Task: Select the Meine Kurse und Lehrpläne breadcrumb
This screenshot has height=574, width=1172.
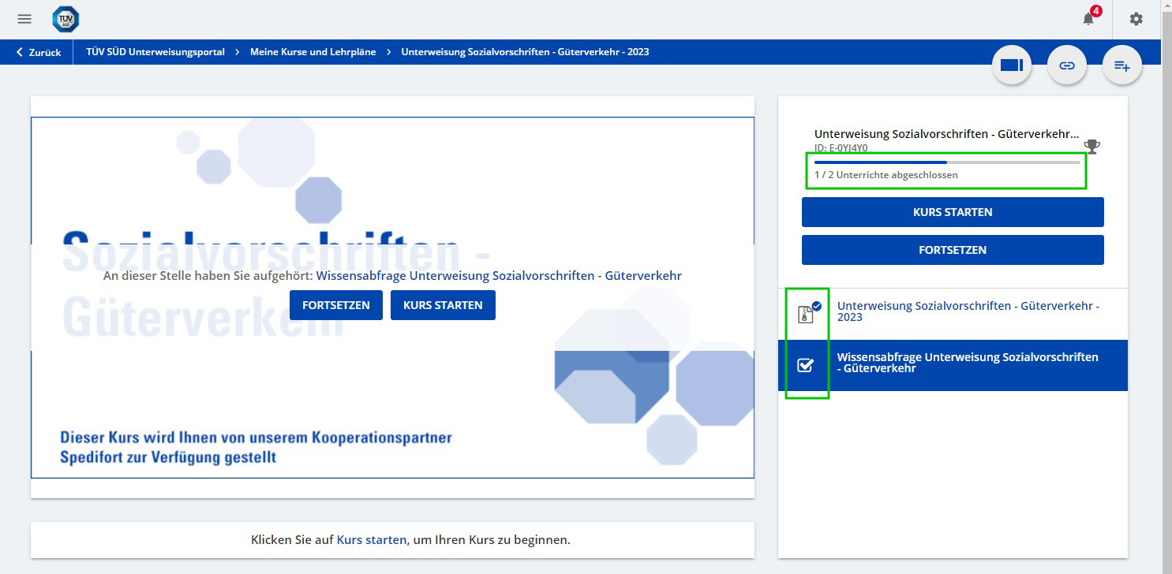Action: click(x=313, y=52)
